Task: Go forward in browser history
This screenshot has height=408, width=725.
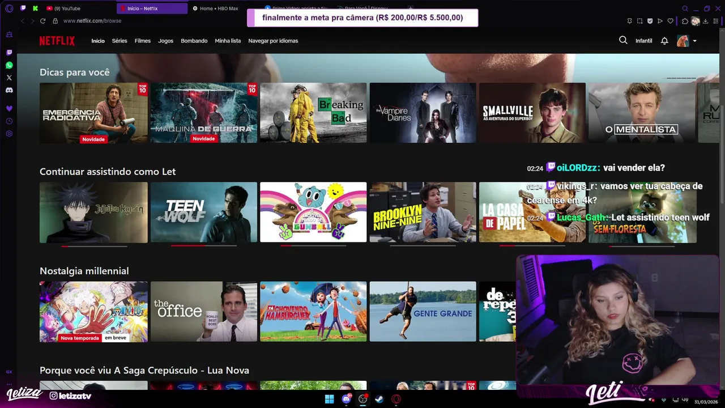Action: point(32,21)
